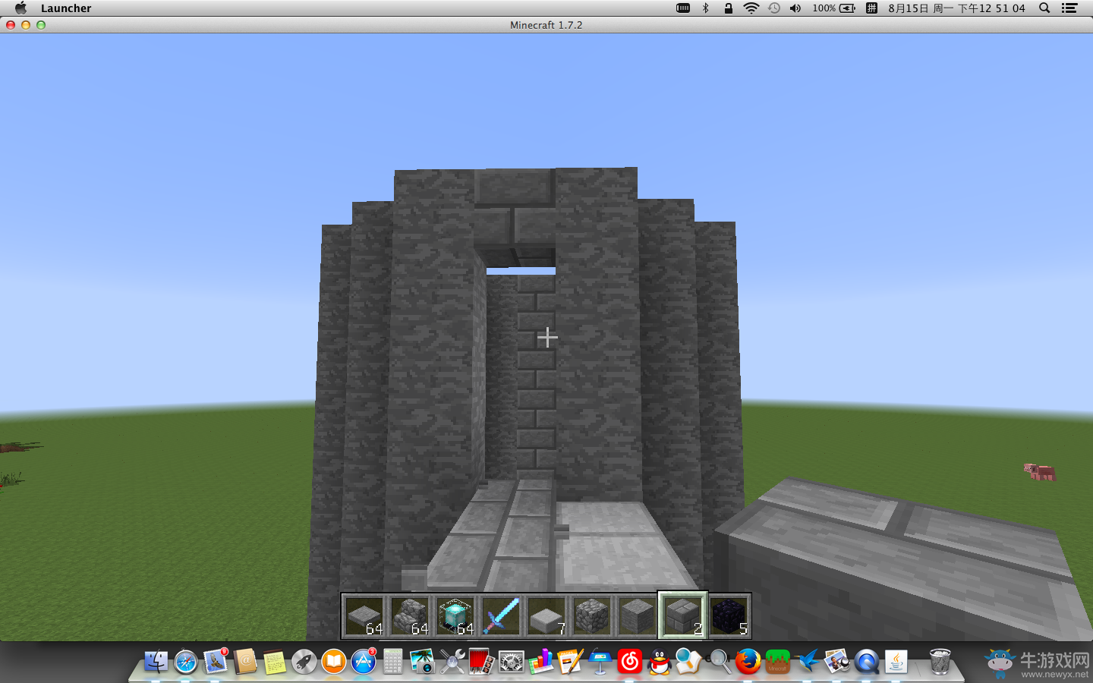
Task: Open Keynote from the Dock
Action: pos(600,661)
